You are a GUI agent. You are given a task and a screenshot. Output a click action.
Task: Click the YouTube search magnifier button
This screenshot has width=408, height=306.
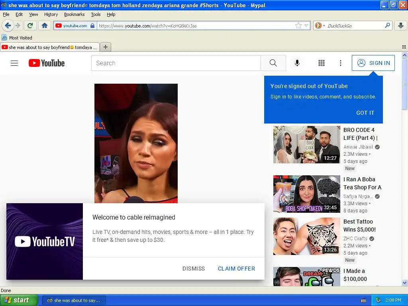(x=273, y=63)
